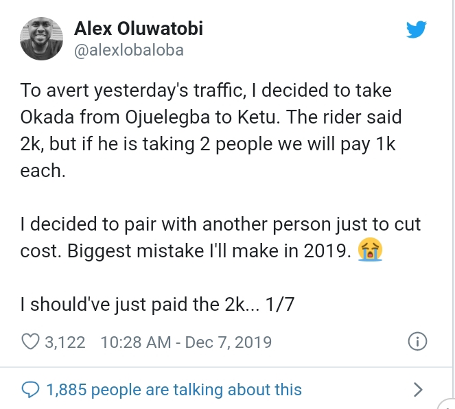Click the speech bubble conversation icon

[x=30, y=390]
